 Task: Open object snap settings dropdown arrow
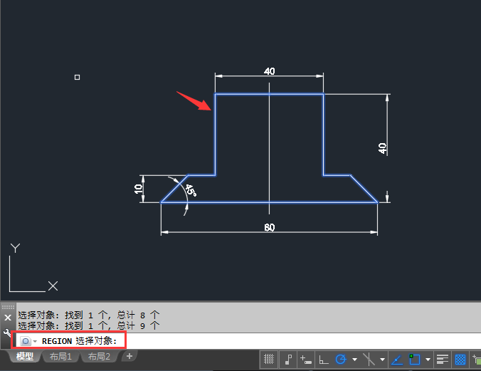(428, 360)
